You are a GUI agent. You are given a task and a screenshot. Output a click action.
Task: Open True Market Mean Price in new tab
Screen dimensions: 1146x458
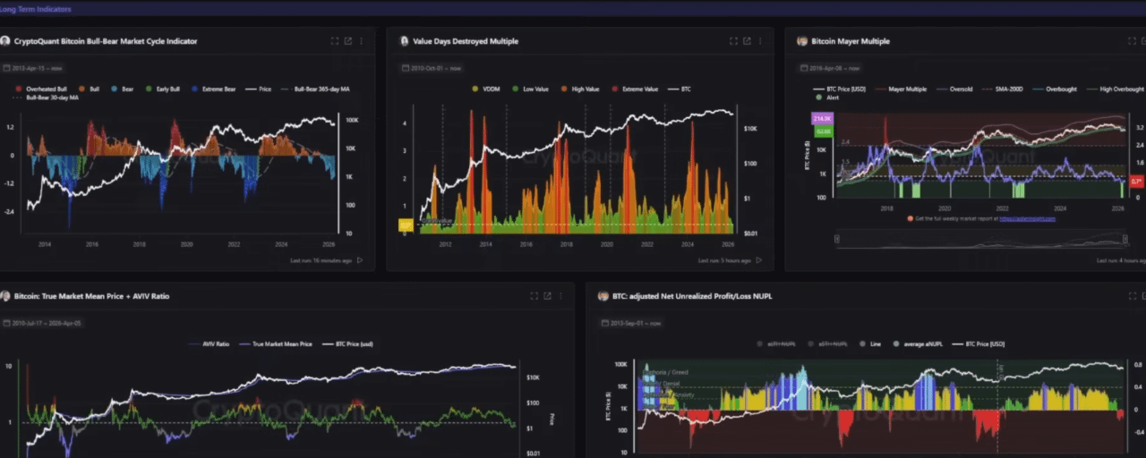[547, 296]
